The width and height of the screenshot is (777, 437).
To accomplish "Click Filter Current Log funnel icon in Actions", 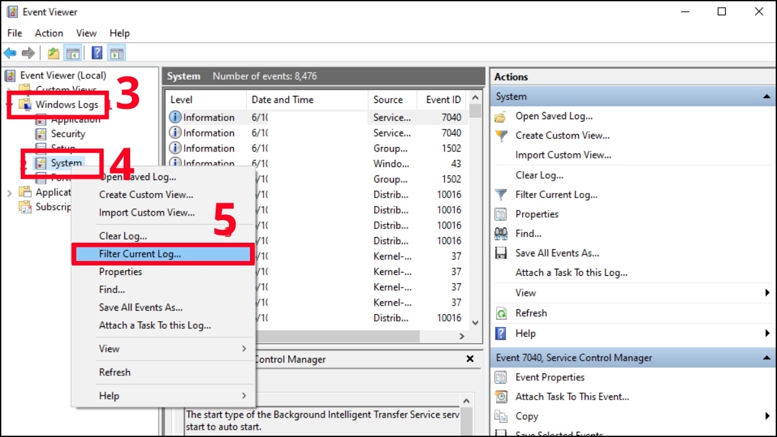I will coord(501,194).
